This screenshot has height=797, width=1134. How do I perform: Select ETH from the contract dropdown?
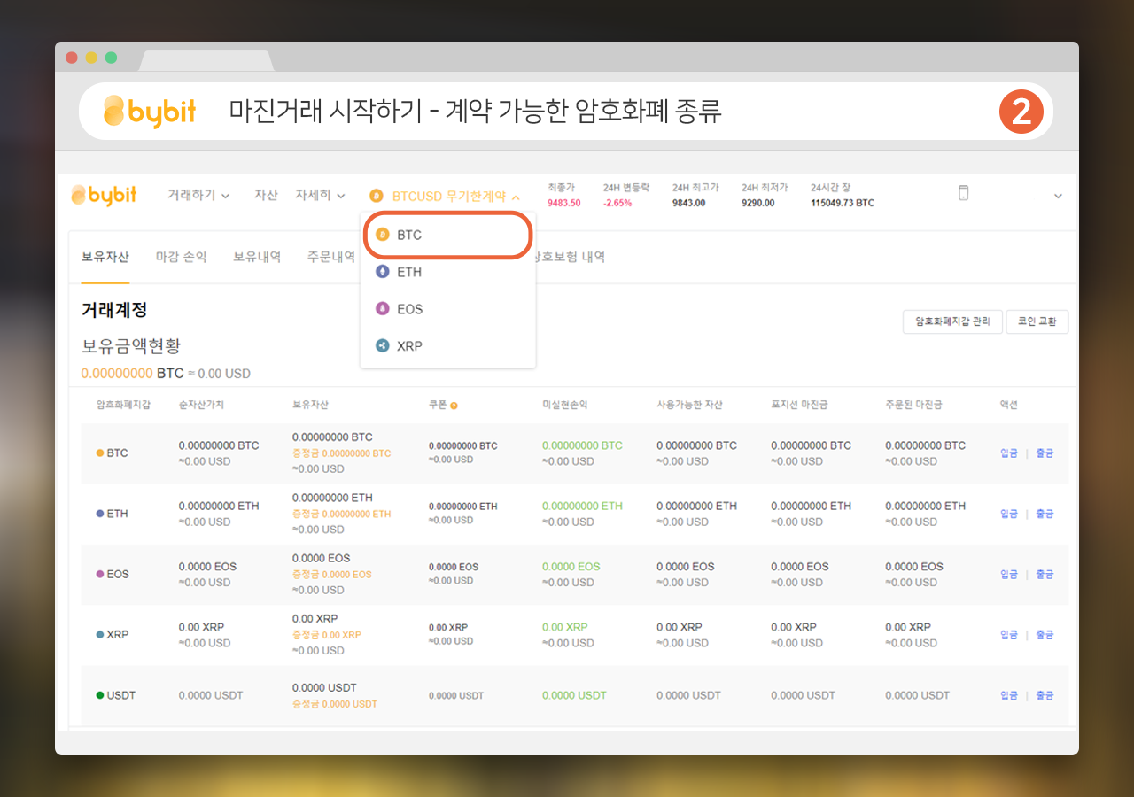coord(447,272)
